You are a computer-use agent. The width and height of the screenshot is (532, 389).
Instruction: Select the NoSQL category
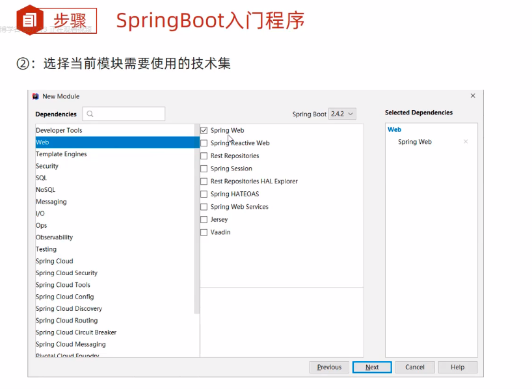tap(115, 190)
